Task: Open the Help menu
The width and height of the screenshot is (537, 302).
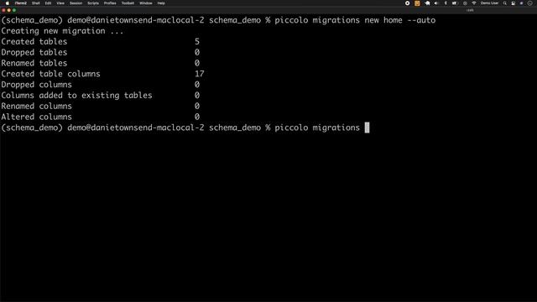Action: (161, 3)
